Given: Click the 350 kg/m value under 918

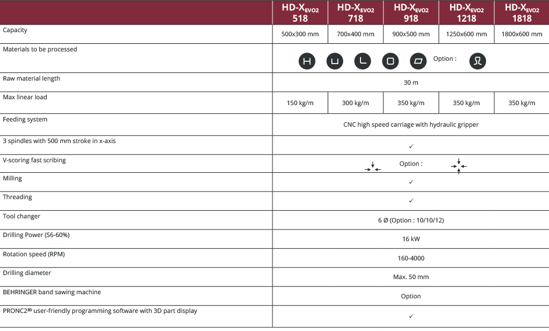Looking at the screenshot, I should point(411,103).
